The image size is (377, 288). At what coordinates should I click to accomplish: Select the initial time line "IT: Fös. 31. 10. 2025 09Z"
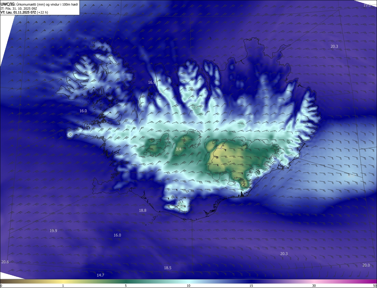pos(19,9)
